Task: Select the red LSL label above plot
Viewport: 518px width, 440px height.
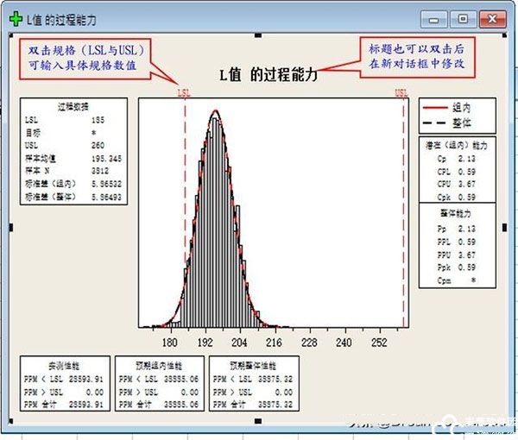Action: tap(185, 92)
